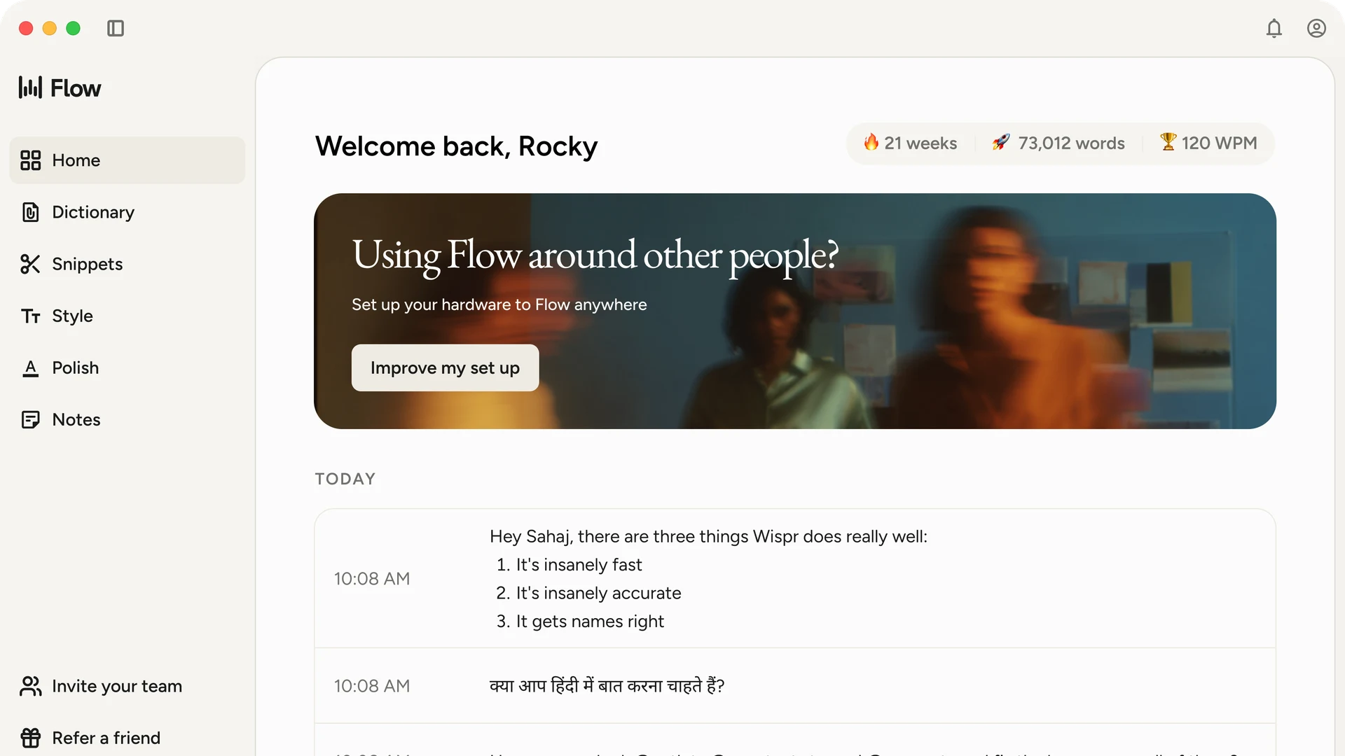Click the Dictionary book icon

tap(31, 212)
